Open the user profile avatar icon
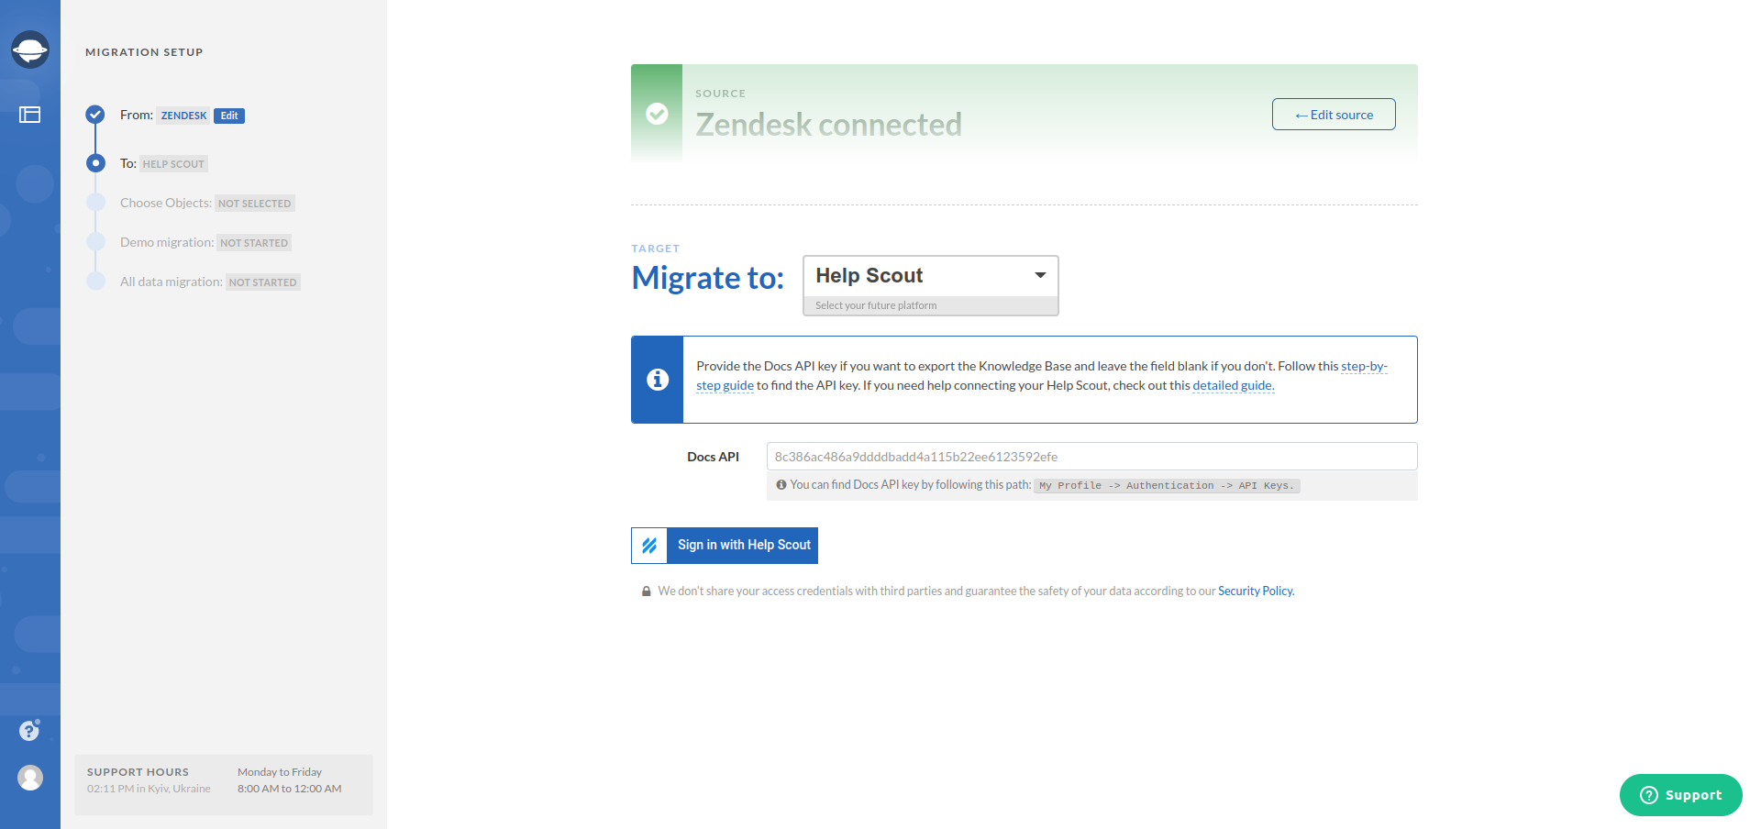 point(30,778)
